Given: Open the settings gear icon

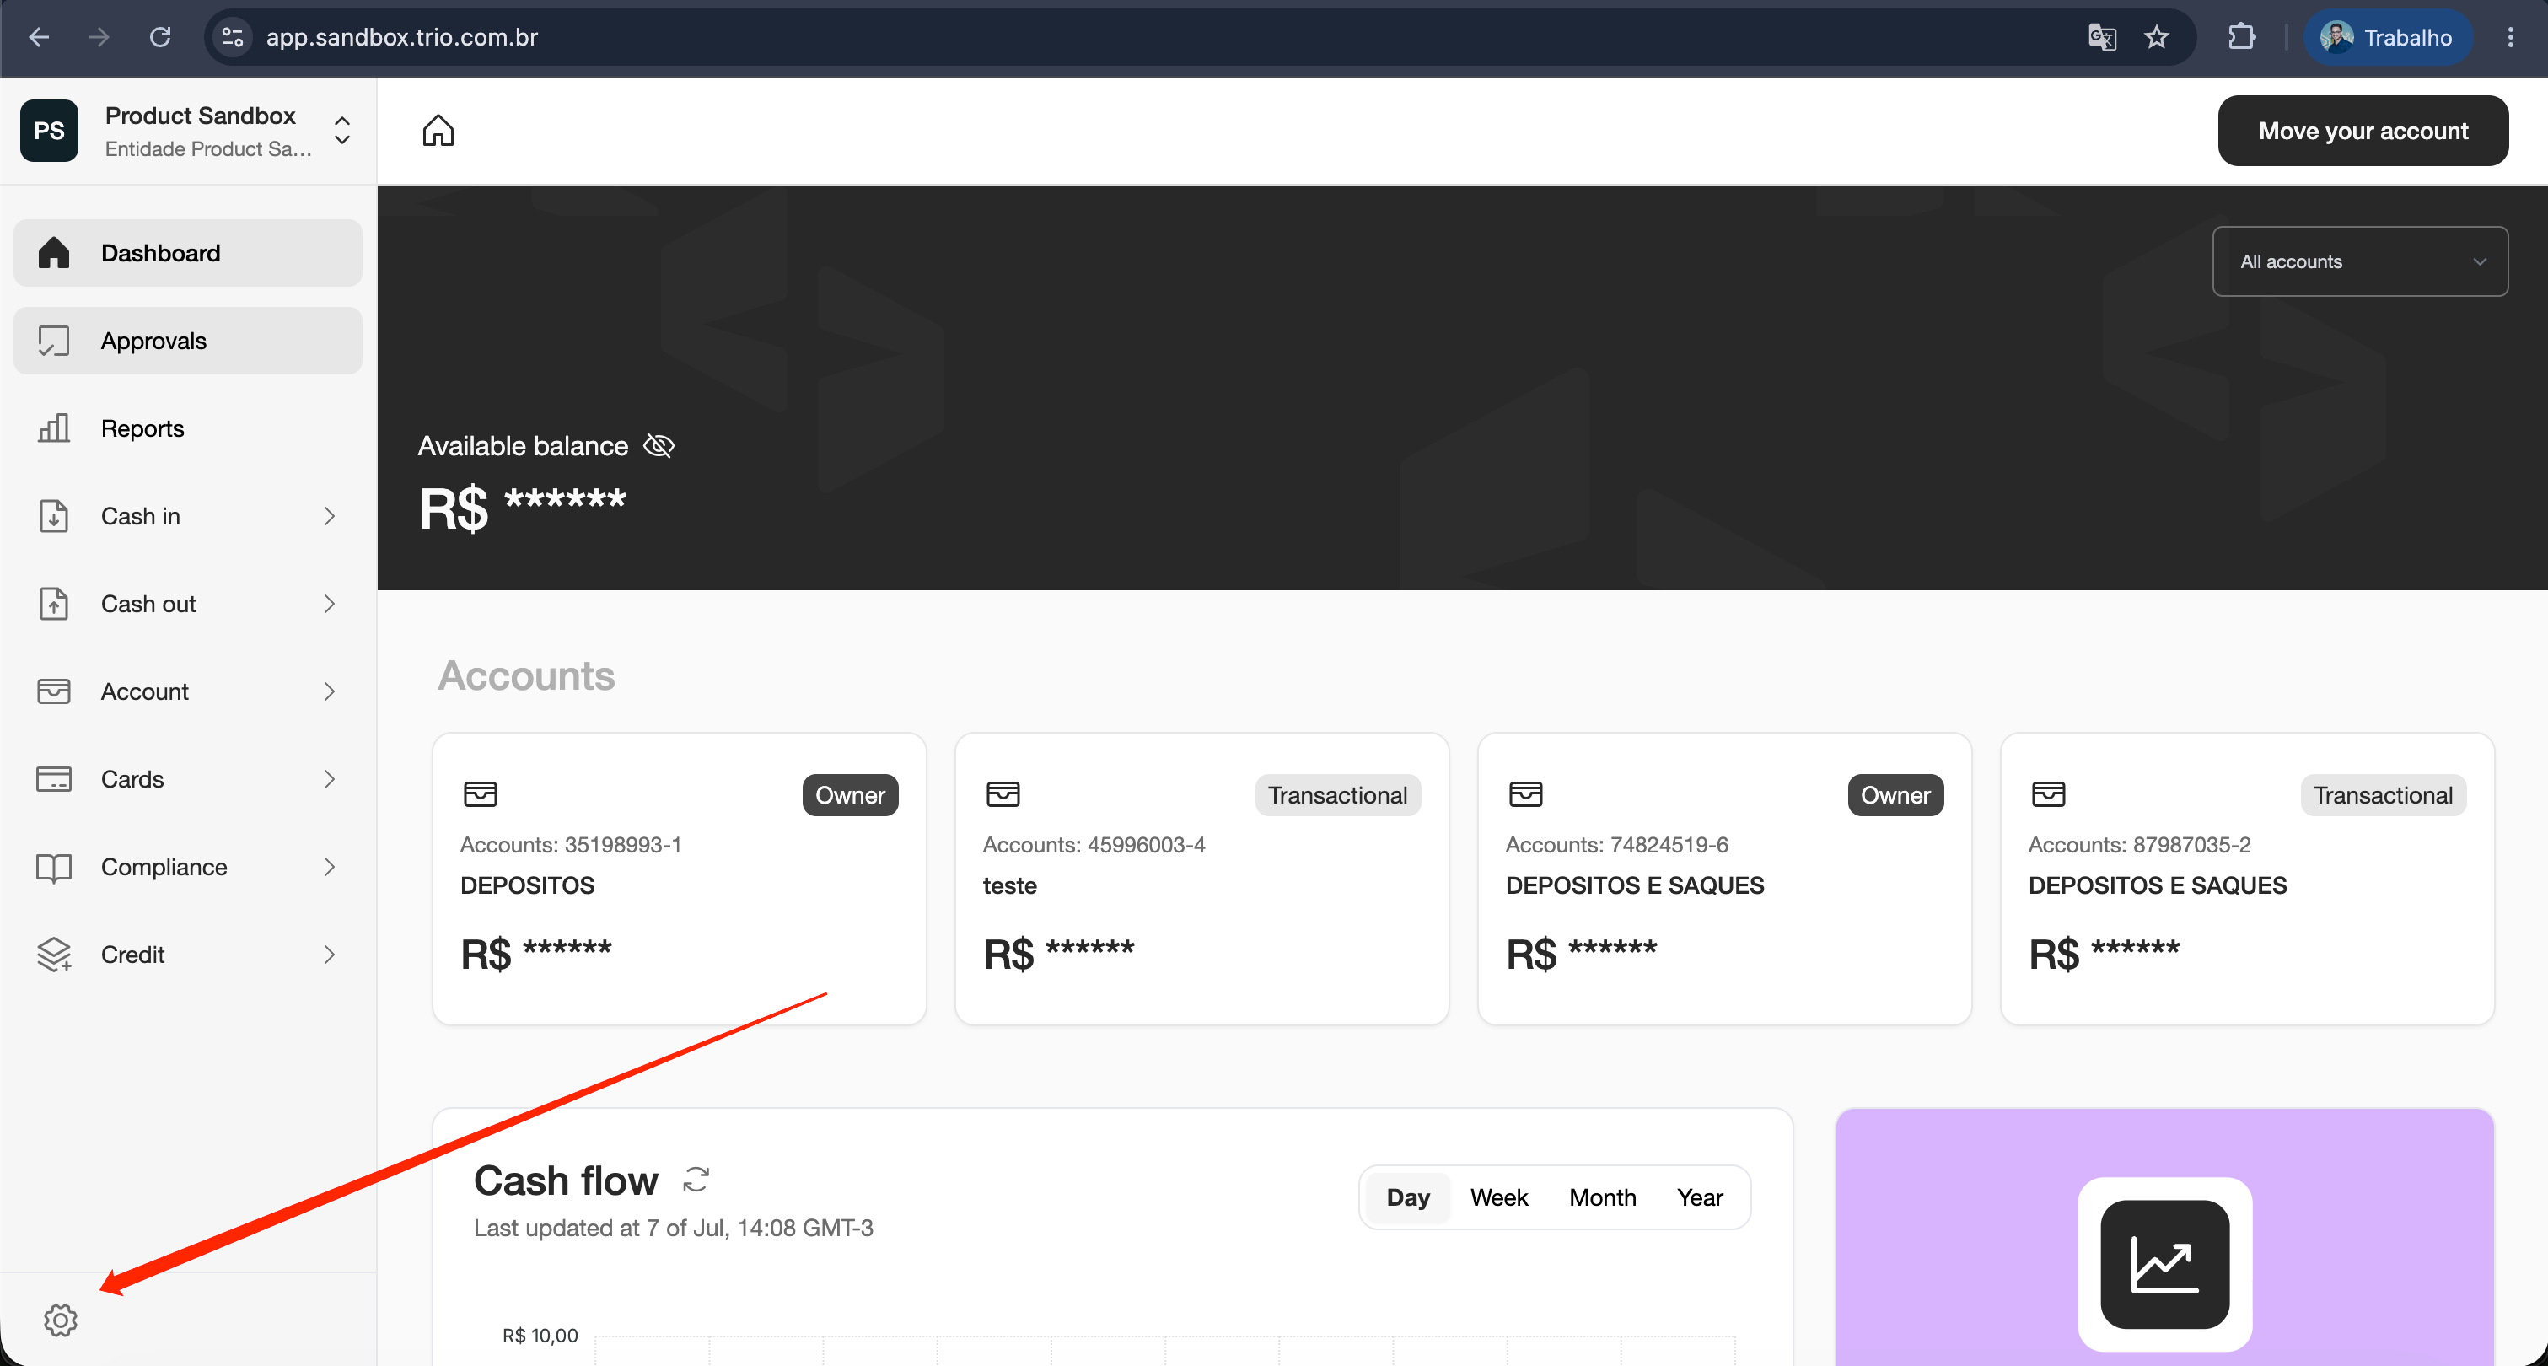Looking at the screenshot, I should click(61, 1320).
